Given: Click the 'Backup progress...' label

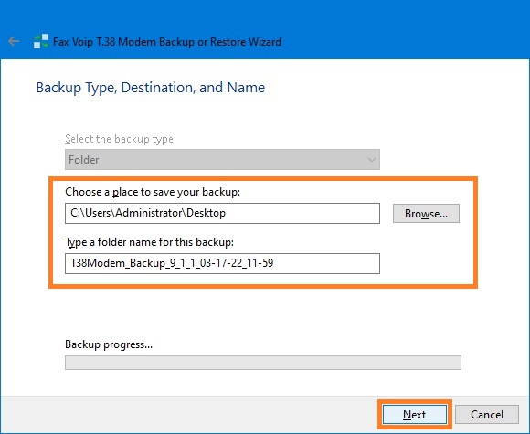Looking at the screenshot, I should point(109,344).
